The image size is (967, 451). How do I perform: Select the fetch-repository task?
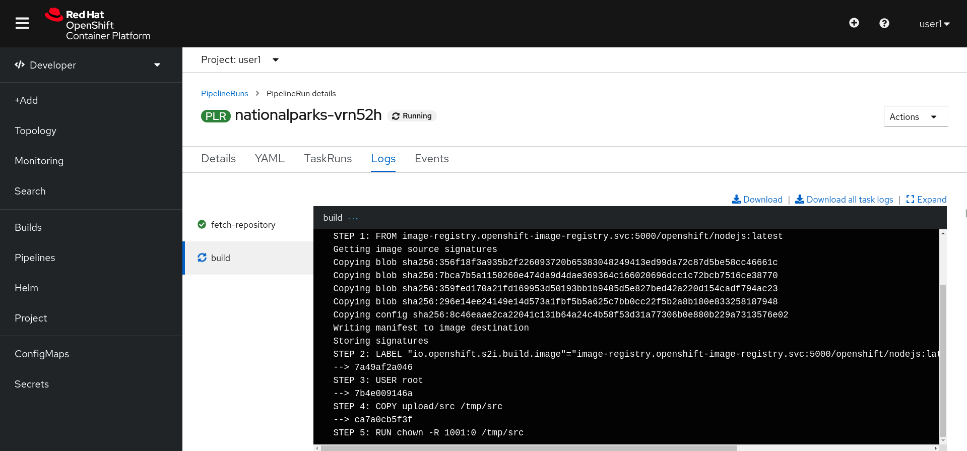pos(248,225)
